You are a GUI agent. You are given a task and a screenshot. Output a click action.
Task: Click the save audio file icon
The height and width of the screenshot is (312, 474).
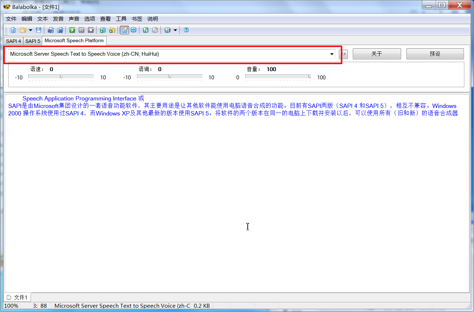pos(51,30)
